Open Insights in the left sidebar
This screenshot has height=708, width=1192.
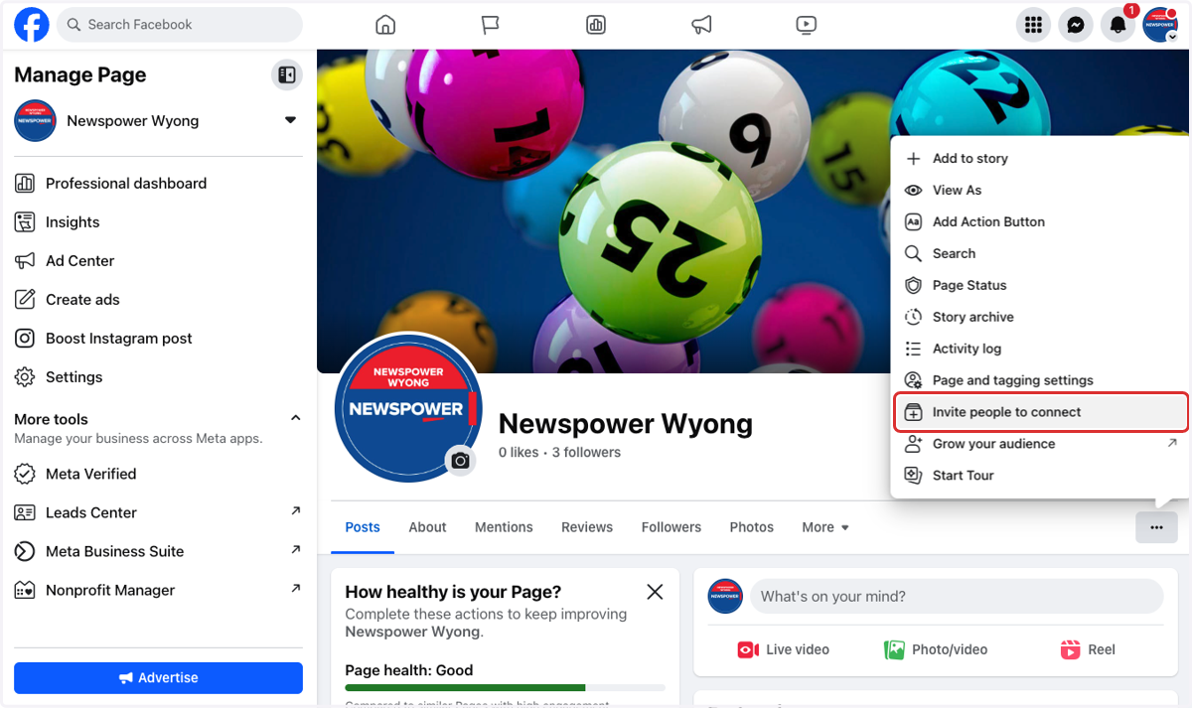159,221
